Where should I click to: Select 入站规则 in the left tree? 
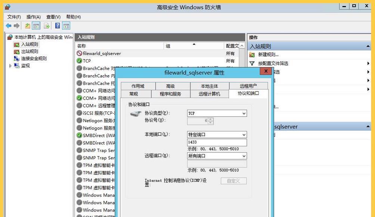pyautogui.click(x=30, y=44)
